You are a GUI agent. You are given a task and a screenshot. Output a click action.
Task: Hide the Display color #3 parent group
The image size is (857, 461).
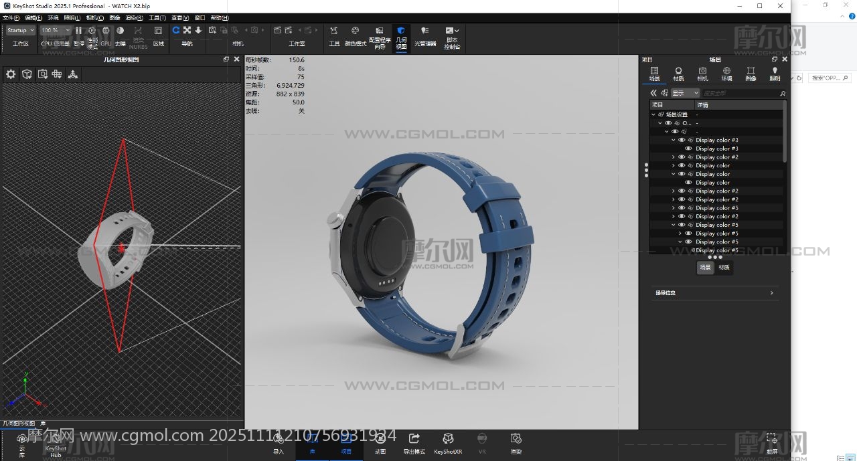(x=682, y=140)
